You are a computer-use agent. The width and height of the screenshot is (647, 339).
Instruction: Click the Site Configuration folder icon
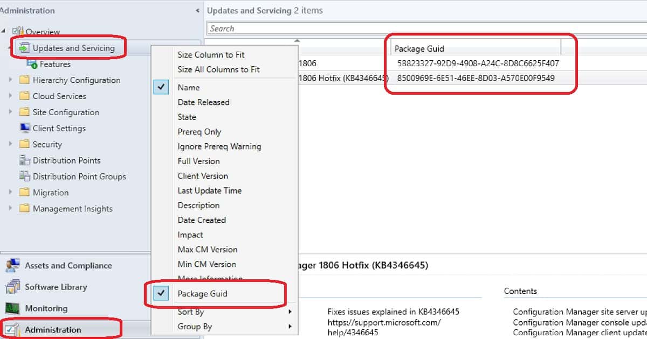point(24,112)
